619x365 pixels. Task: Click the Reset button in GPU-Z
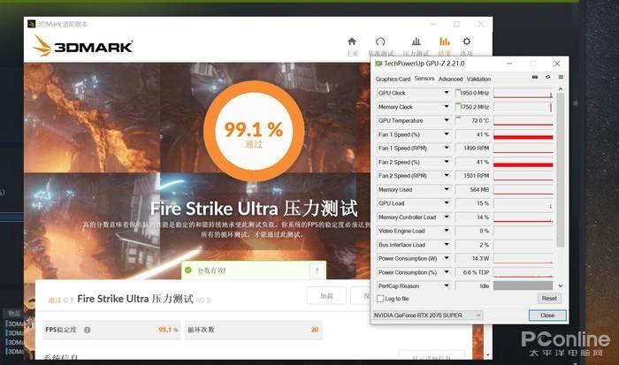pos(549,299)
